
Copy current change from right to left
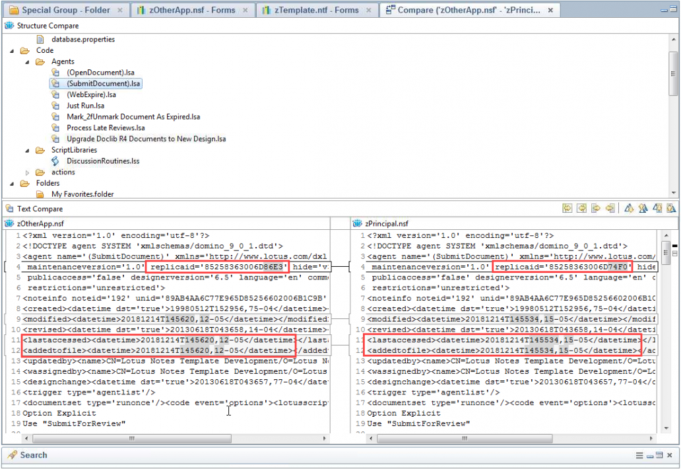(x=610, y=209)
